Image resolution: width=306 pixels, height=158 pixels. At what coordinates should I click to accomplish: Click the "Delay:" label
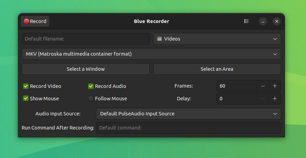point(184,99)
